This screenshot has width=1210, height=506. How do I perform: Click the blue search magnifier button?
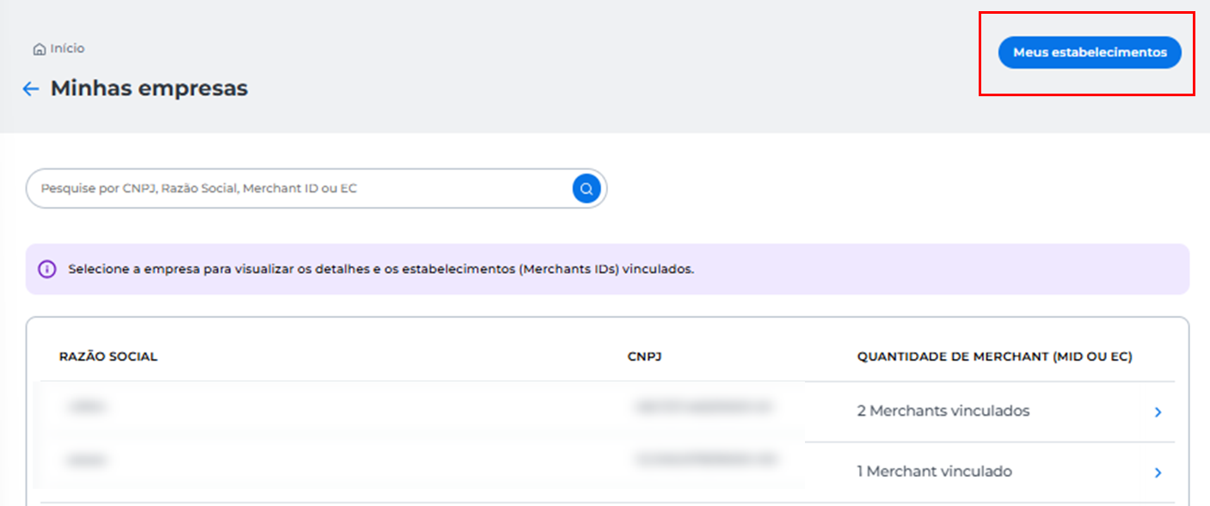[x=587, y=188]
